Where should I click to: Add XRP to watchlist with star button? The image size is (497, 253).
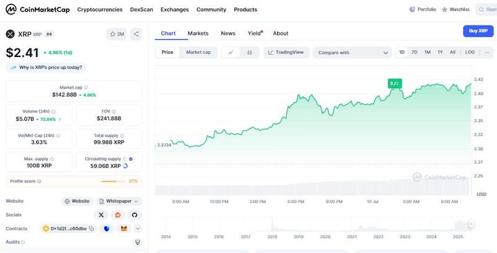click(x=116, y=34)
